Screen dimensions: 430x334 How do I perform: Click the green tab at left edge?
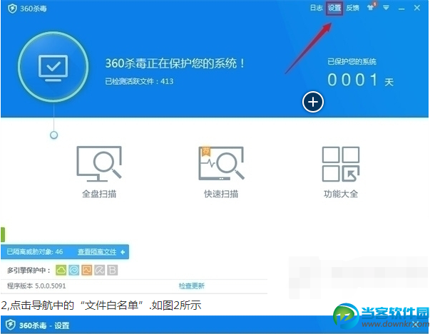2,234
